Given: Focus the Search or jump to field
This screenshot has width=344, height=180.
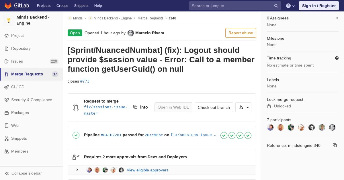Looking at the screenshot, I should [234, 6].
